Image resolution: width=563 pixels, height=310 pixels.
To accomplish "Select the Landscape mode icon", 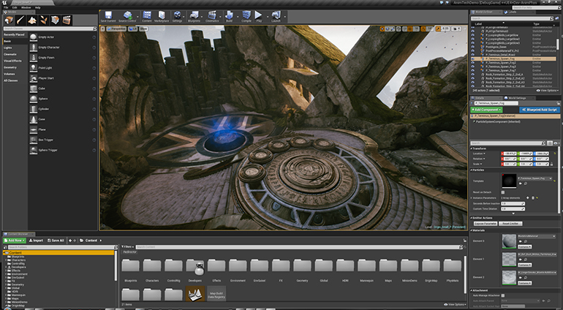I will 32,20.
